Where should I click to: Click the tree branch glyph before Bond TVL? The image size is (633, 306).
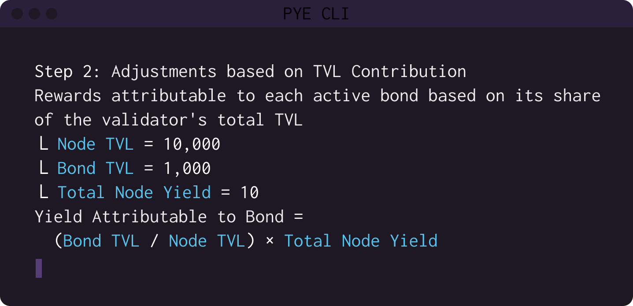pyautogui.click(x=44, y=168)
